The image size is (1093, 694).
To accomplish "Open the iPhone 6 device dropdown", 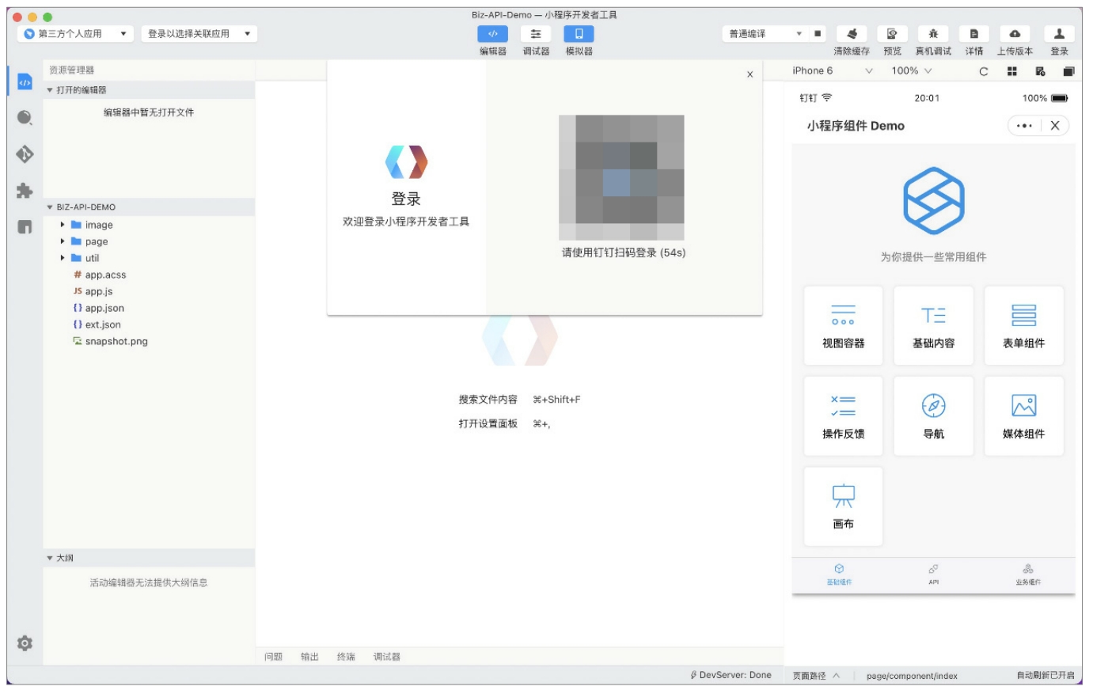I will [832, 71].
